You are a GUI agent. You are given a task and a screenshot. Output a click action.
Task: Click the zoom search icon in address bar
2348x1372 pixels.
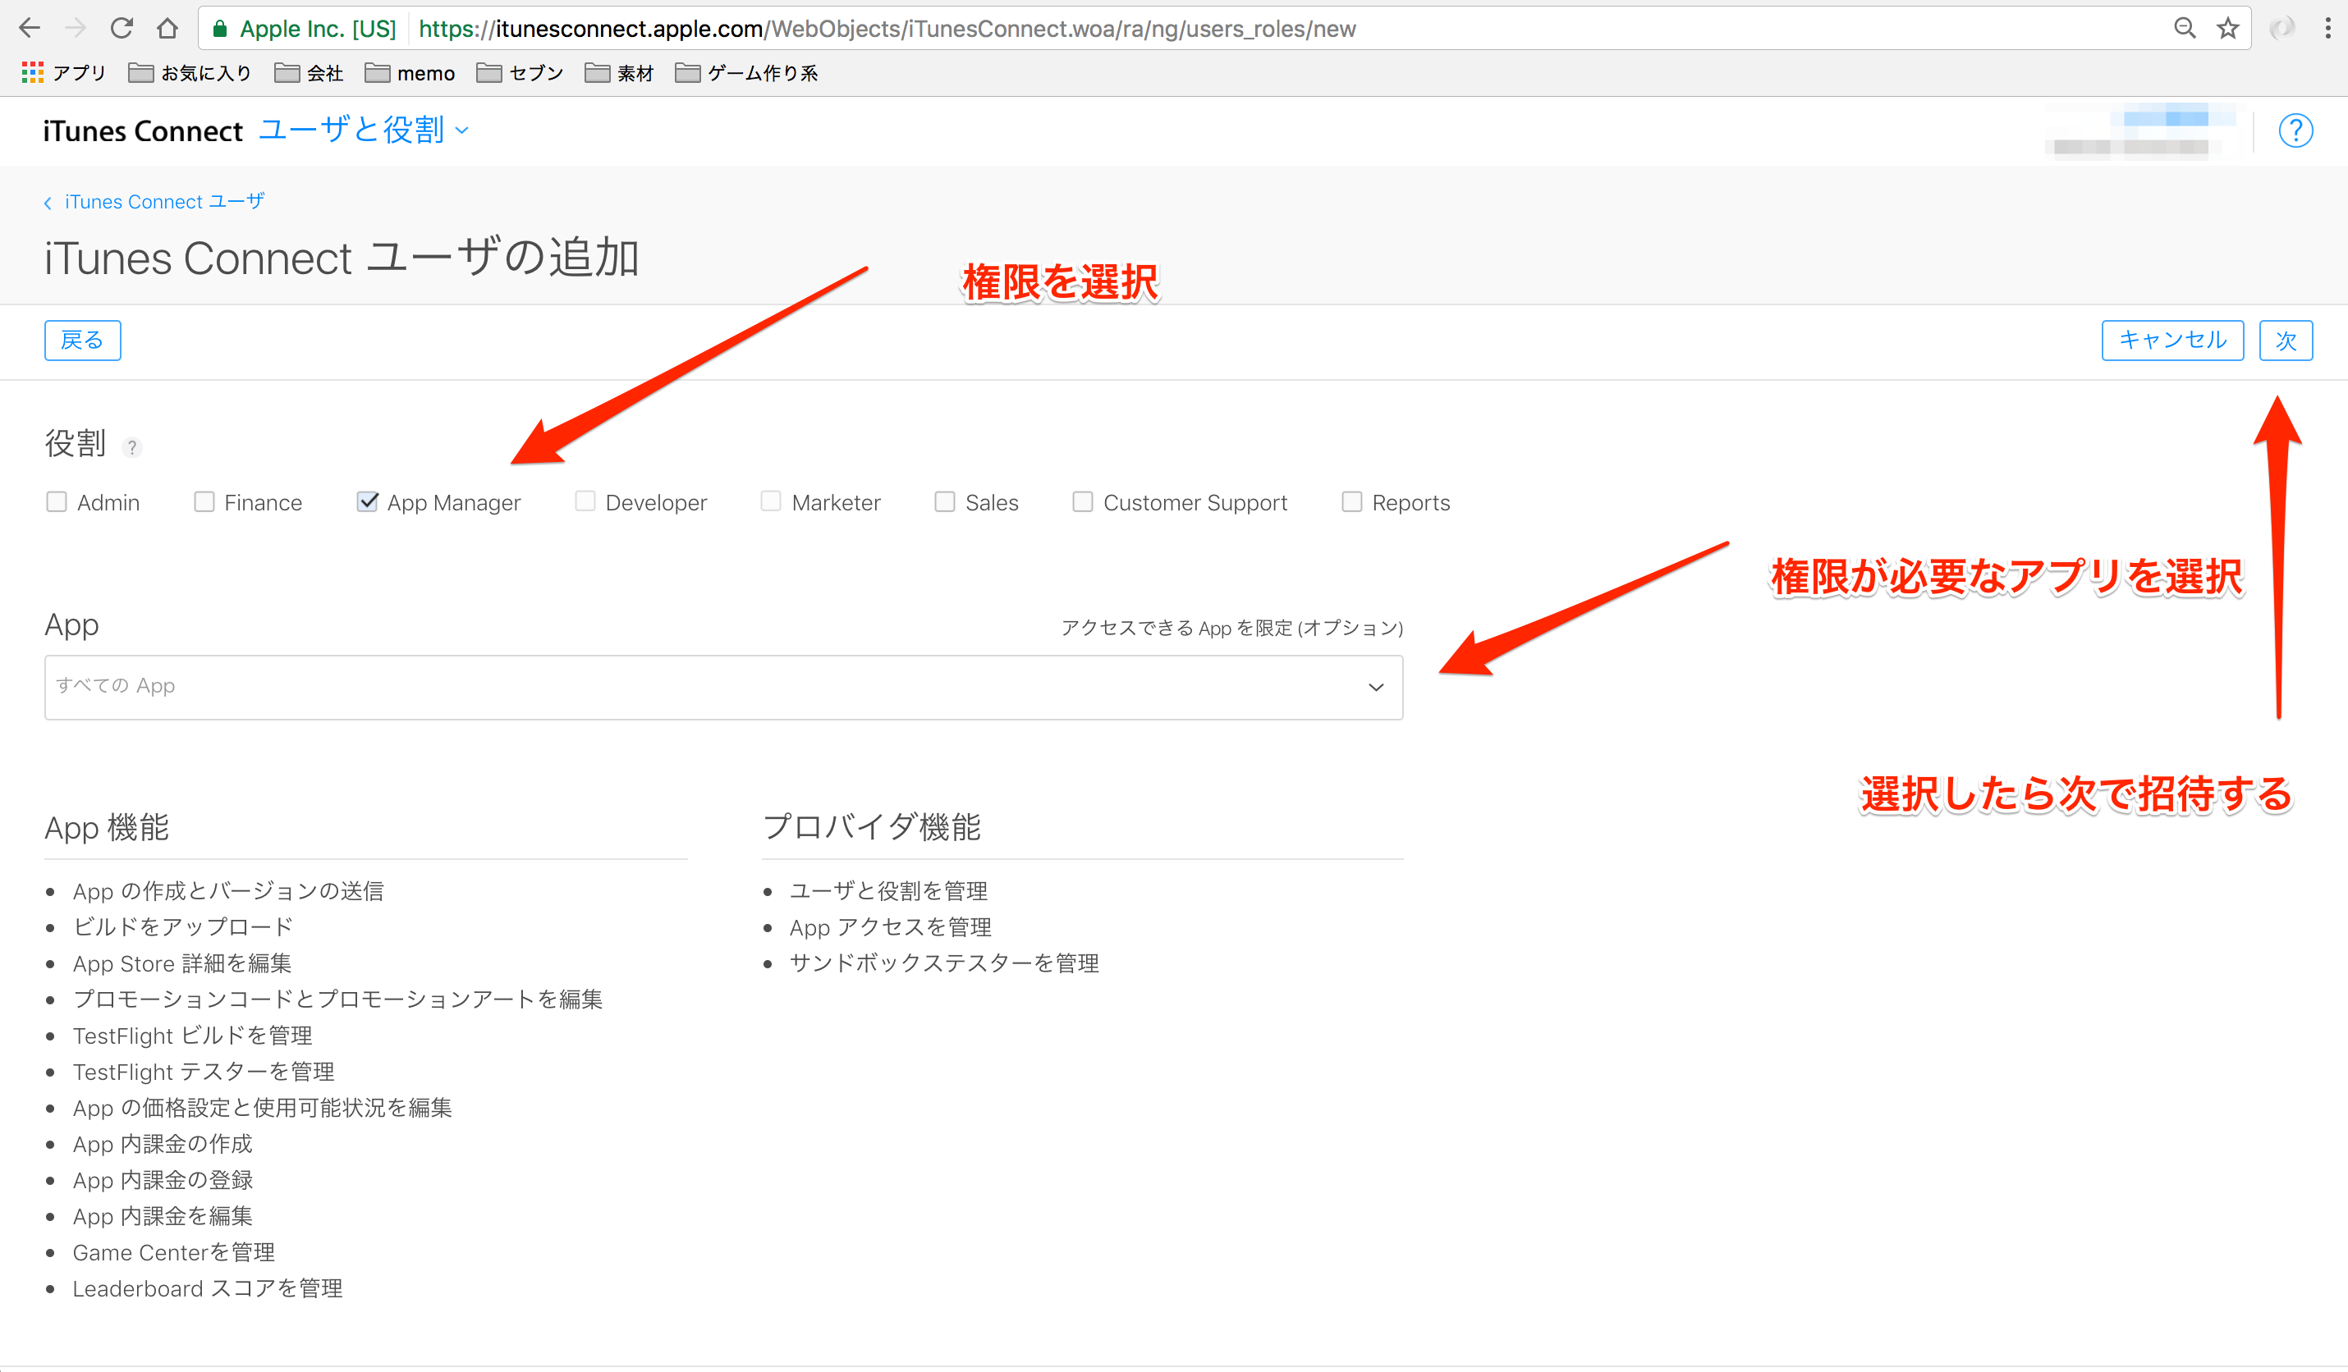click(x=2184, y=28)
